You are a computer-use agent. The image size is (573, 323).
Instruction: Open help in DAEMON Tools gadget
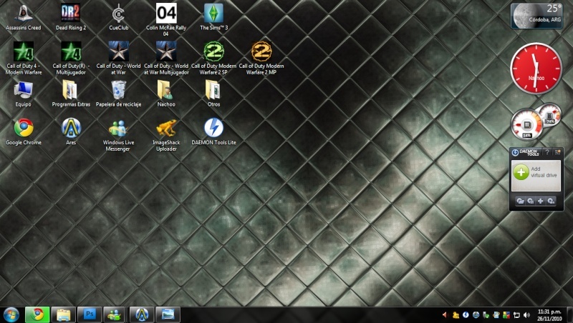(x=547, y=152)
